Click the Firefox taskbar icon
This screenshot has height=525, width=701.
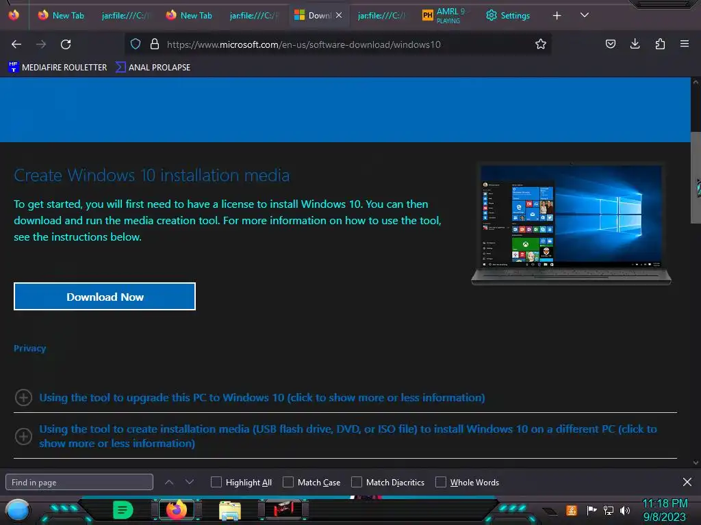click(177, 510)
